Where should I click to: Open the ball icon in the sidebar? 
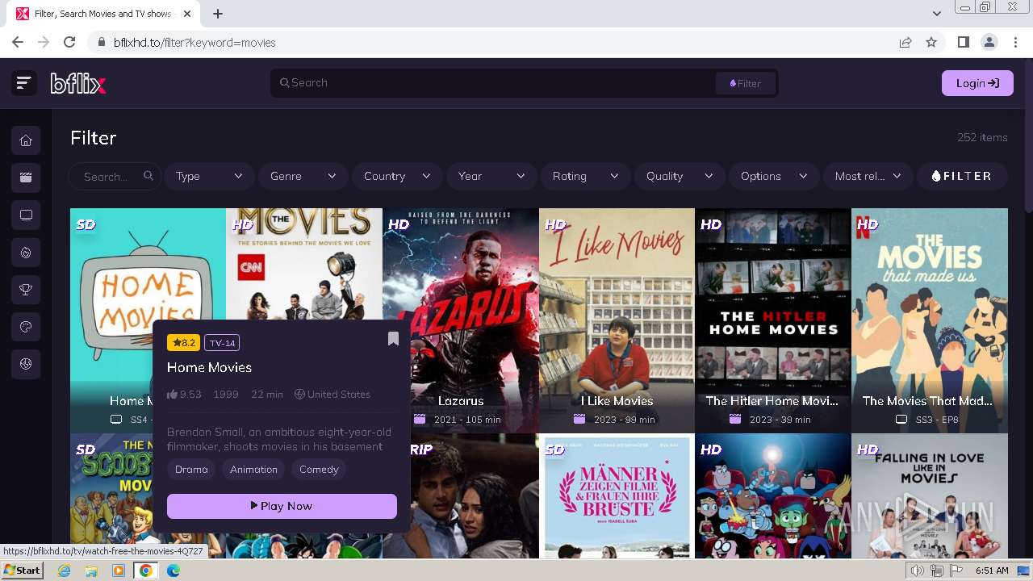click(26, 364)
